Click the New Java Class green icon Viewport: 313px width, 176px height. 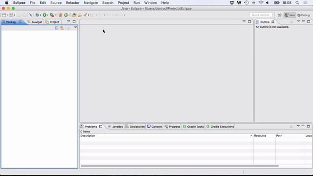(66, 15)
